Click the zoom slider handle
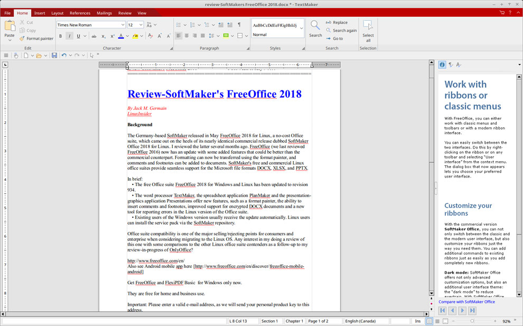This screenshot has width=523, height=326. 472,321
